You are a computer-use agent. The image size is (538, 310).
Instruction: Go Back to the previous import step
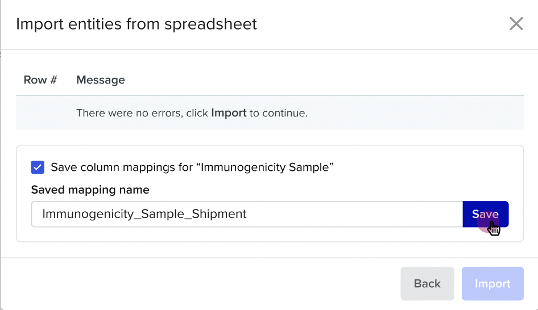[x=427, y=284]
